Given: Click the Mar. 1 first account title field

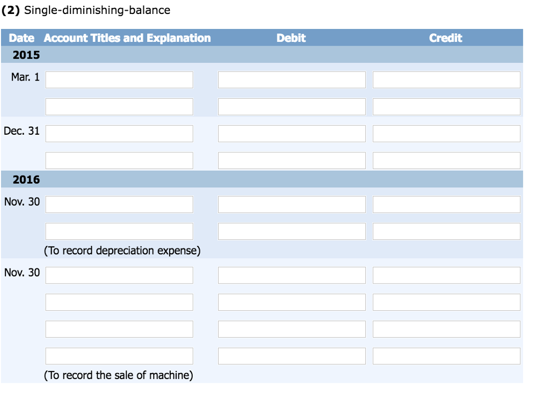Looking at the screenshot, I should coord(119,80).
